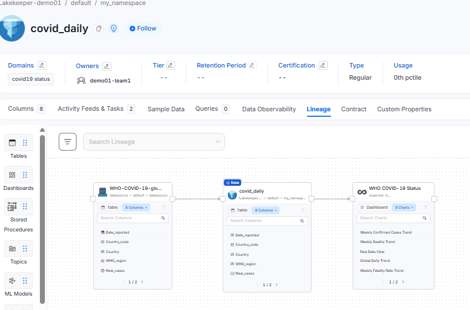470x310 pixels.
Task: Copy the covid_daily table link icon
Action: click(99, 28)
